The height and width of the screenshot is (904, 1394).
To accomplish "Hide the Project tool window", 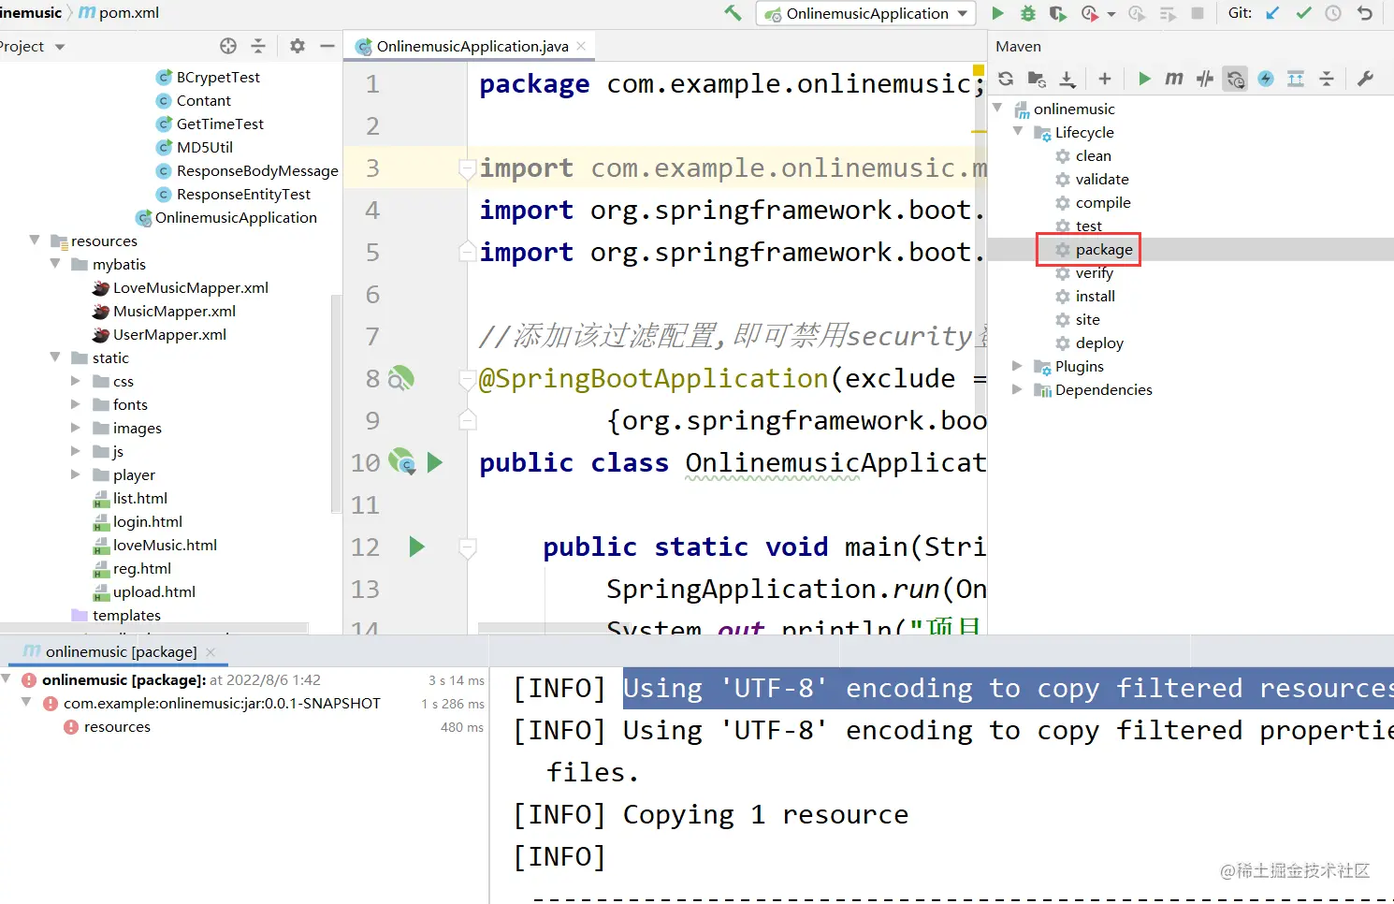I will (327, 46).
